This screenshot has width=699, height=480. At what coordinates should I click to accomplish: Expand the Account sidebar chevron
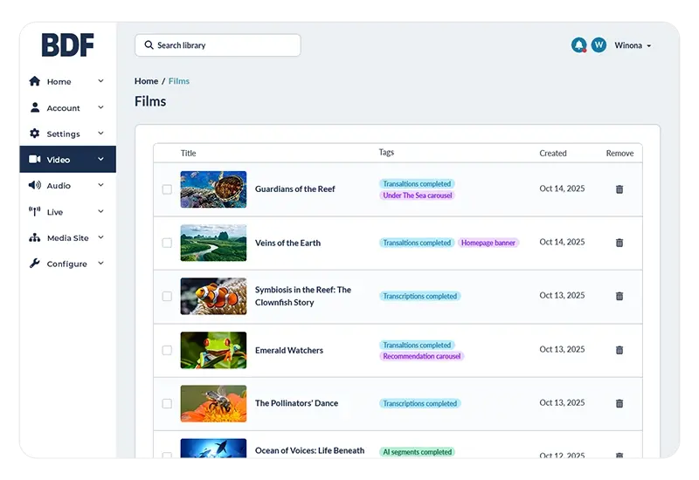[100, 108]
